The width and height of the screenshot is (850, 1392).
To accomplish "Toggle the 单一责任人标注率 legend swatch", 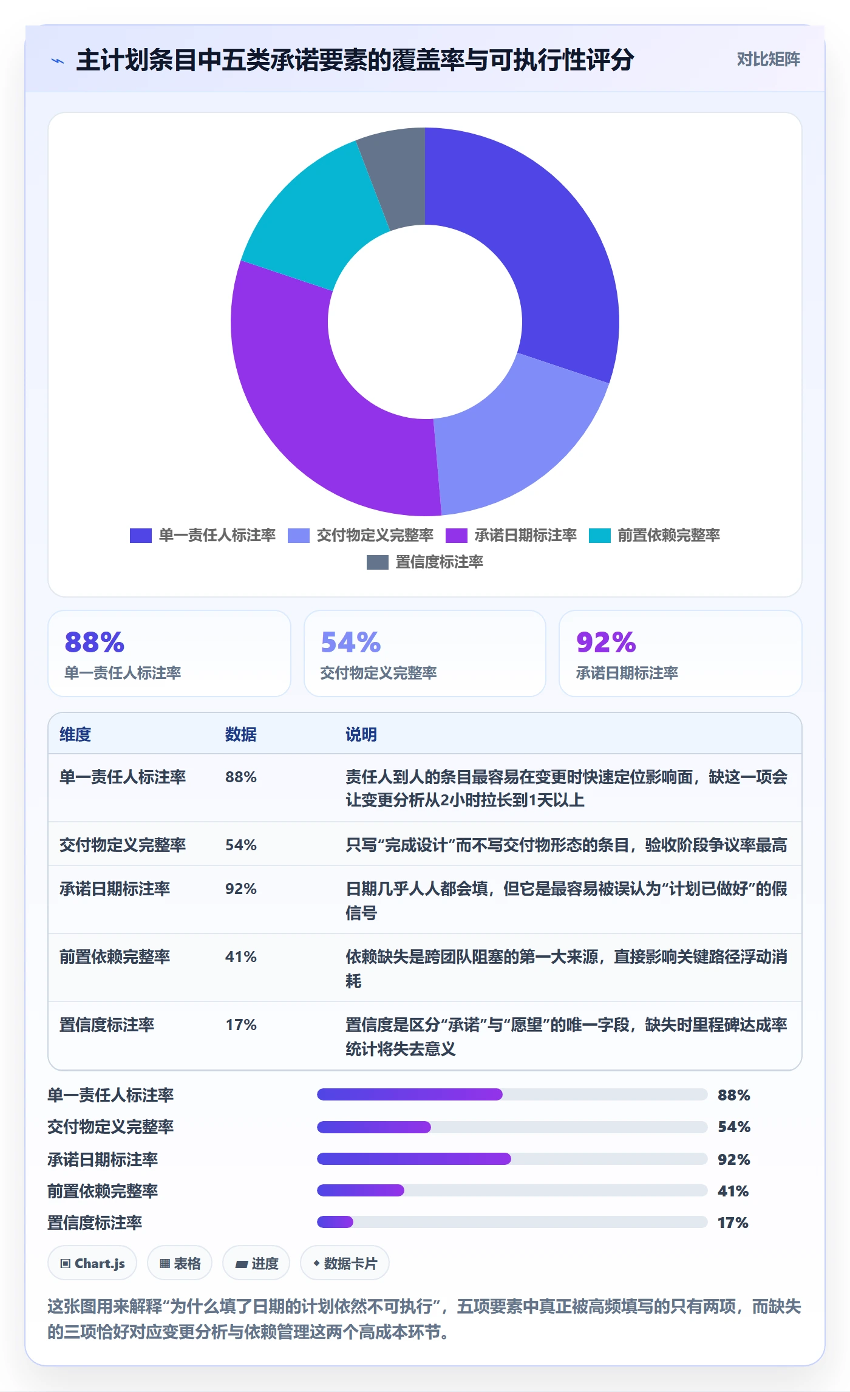I will coord(140,536).
